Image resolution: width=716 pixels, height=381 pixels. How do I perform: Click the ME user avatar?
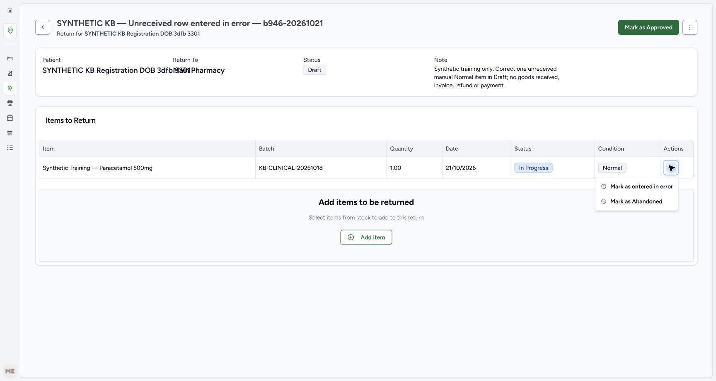[10, 371]
